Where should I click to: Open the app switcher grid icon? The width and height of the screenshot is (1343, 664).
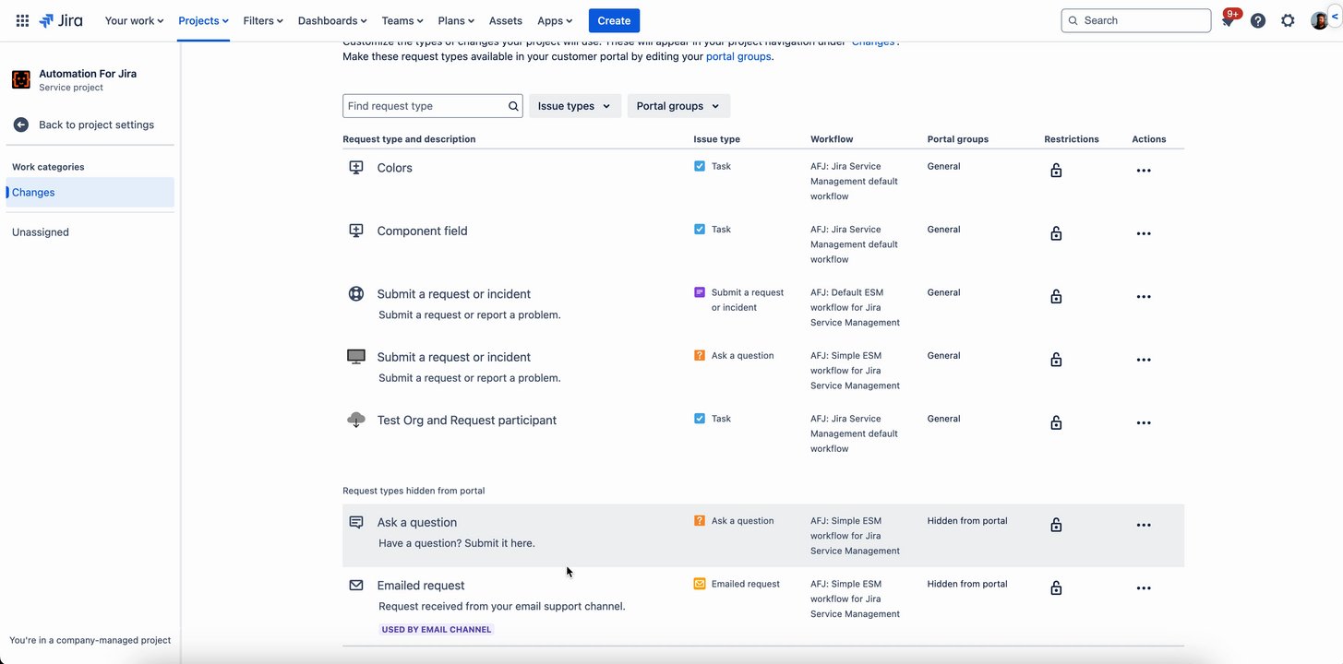22,20
